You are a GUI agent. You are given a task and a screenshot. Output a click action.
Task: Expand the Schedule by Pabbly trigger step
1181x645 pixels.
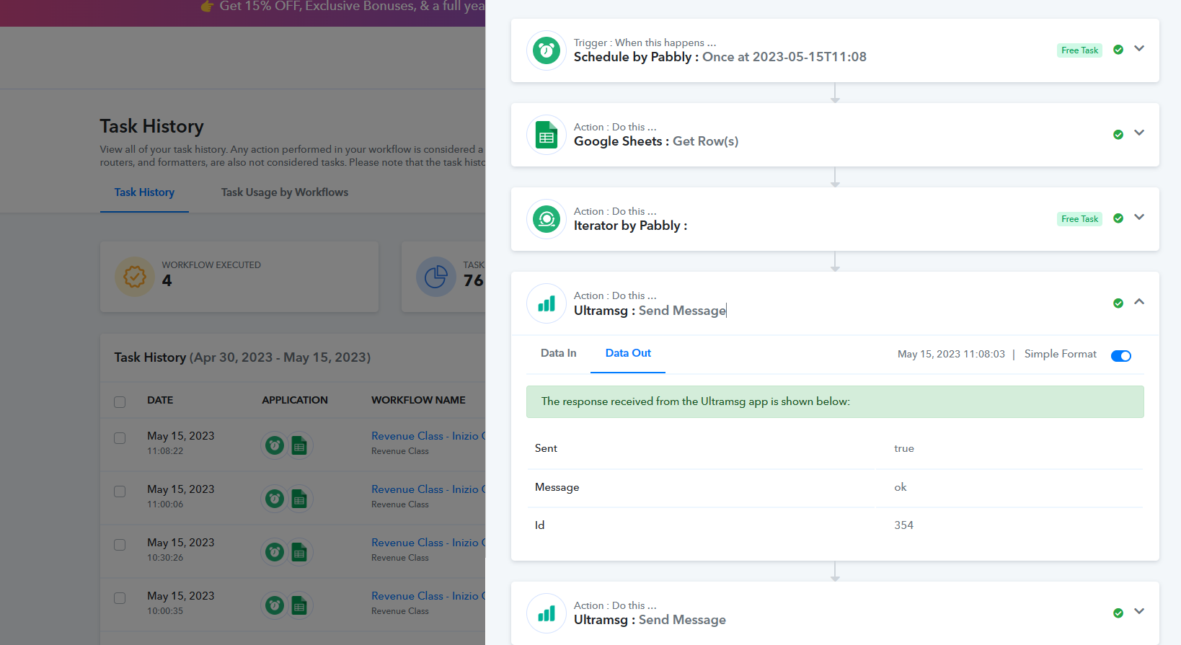click(x=1139, y=49)
